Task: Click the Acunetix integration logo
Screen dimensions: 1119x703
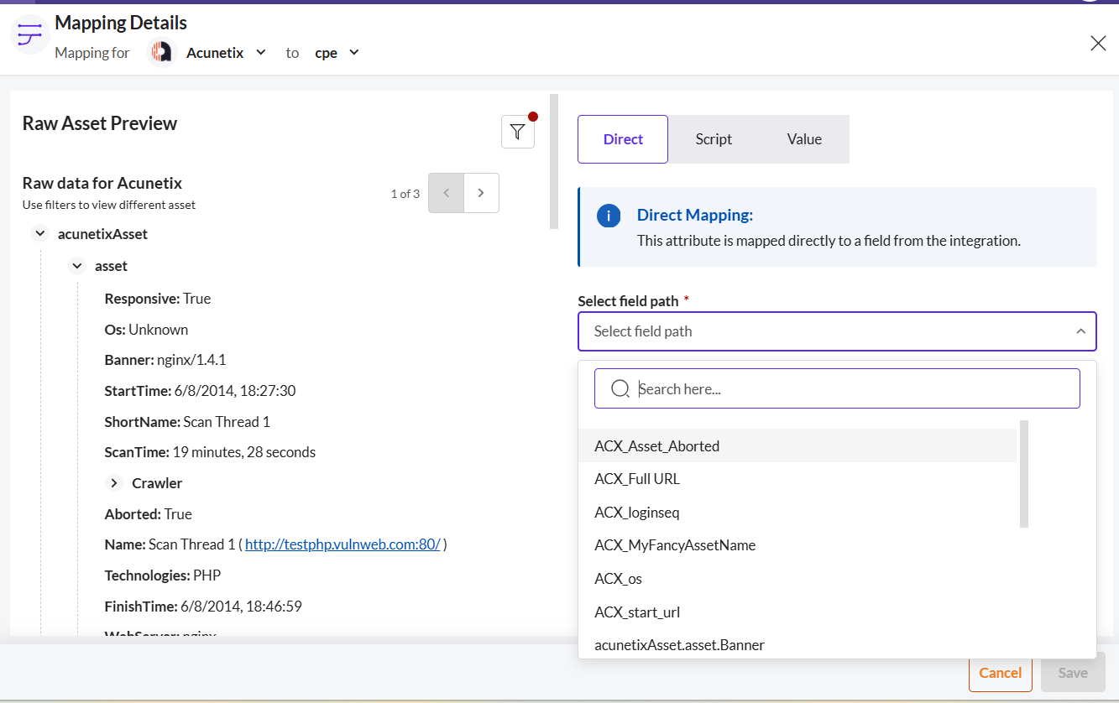Action: pos(160,53)
